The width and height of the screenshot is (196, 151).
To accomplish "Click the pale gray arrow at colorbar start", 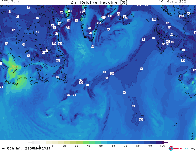I will 31,142.
